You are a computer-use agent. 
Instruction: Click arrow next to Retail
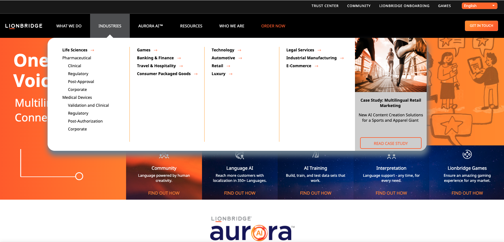pyautogui.click(x=228, y=66)
